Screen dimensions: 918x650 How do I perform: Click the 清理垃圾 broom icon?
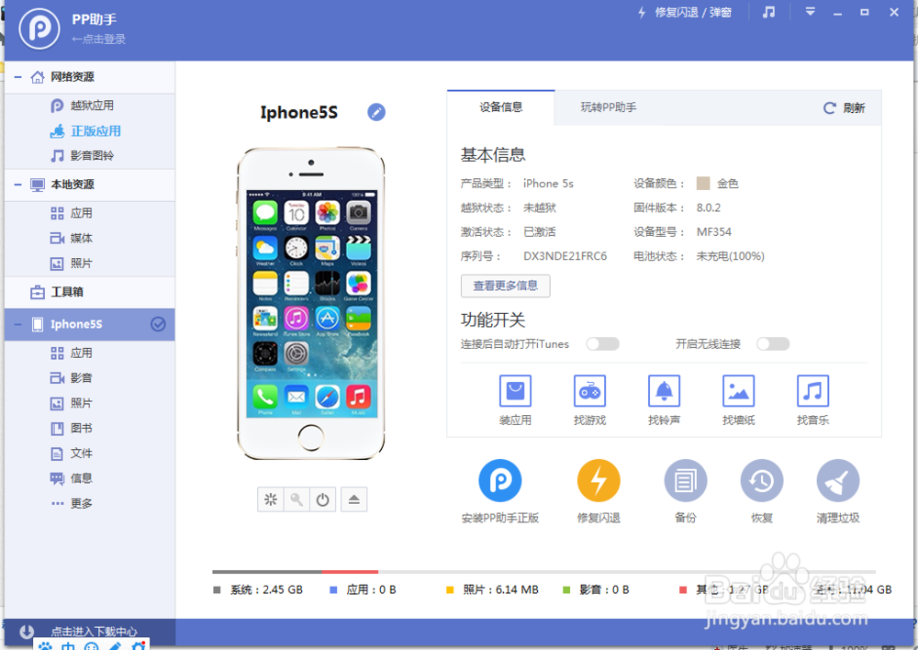[x=838, y=481]
